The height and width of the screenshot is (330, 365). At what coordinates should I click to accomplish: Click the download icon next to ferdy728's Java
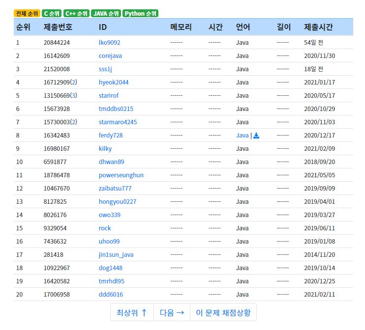256,136
